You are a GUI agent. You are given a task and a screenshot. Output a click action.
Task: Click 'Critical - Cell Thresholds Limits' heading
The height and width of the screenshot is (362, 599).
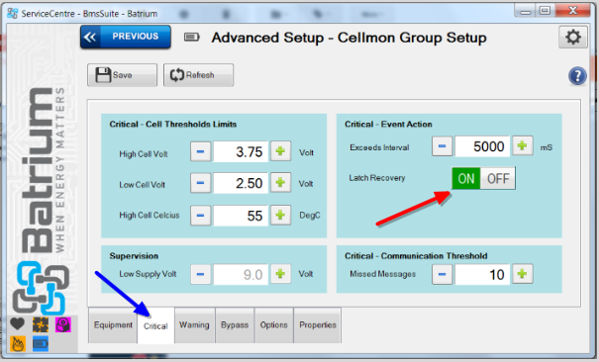[x=172, y=124]
